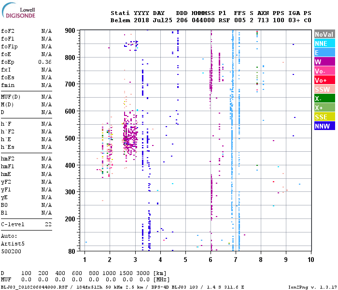Select the NNE cyan legend swatch
The width and height of the screenshot is (338, 290).
point(324,43)
